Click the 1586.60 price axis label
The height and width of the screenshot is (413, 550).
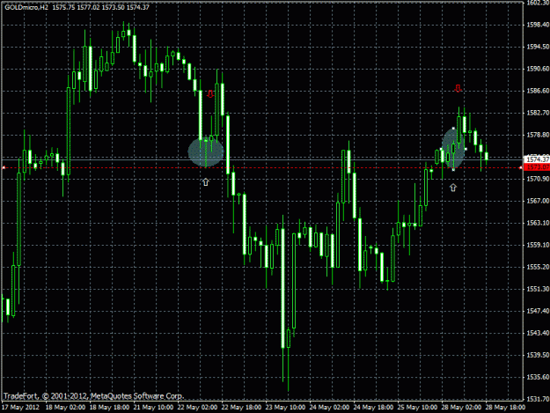pos(538,91)
